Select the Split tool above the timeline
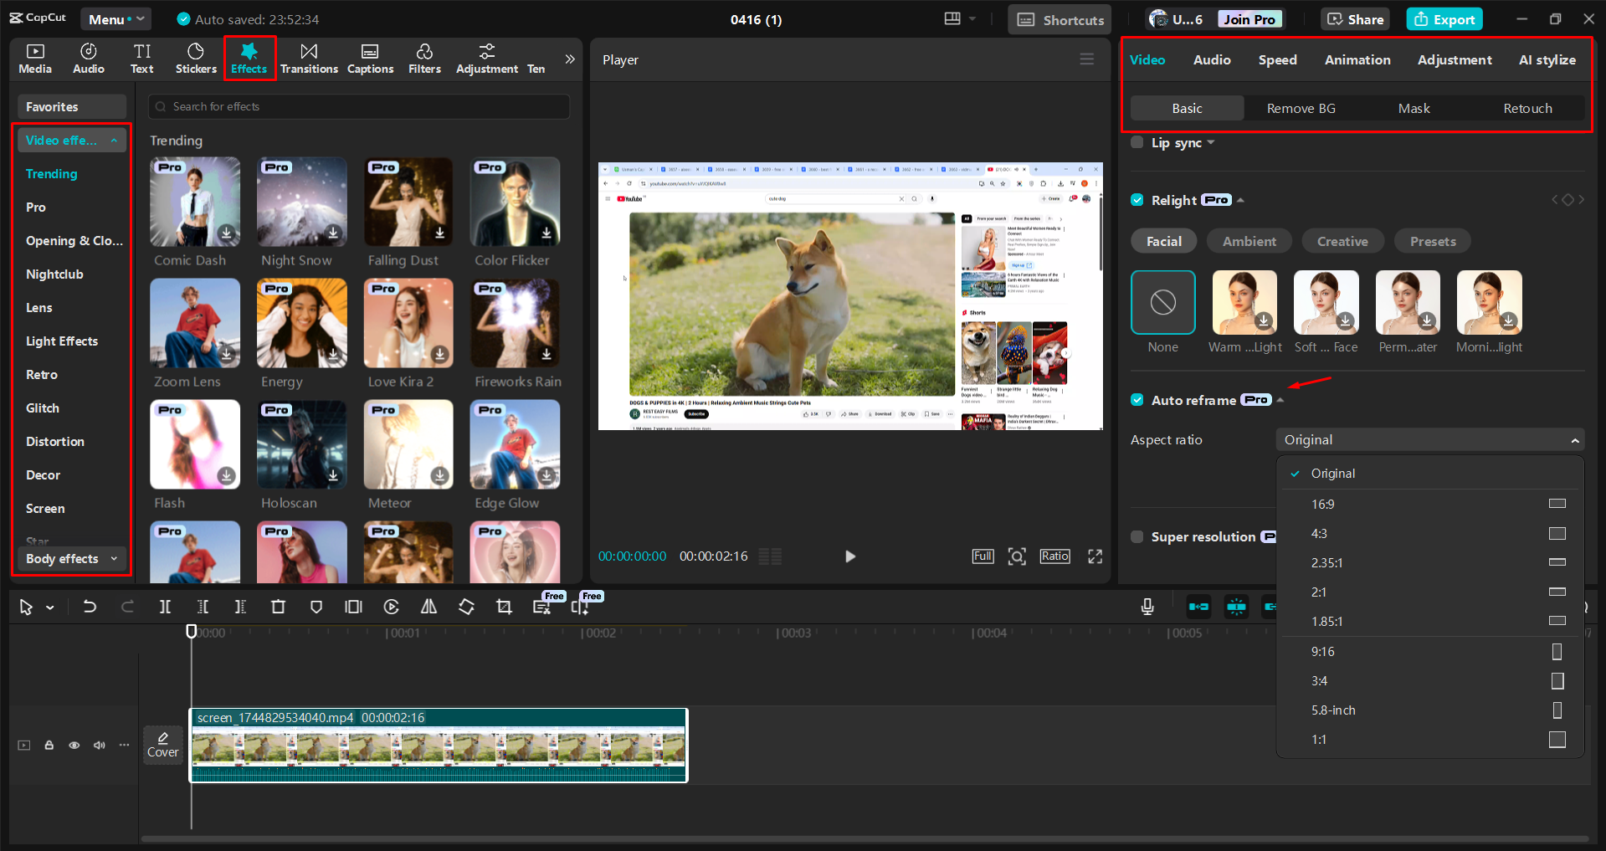The height and width of the screenshot is (851, 1606). coord(165,607)
